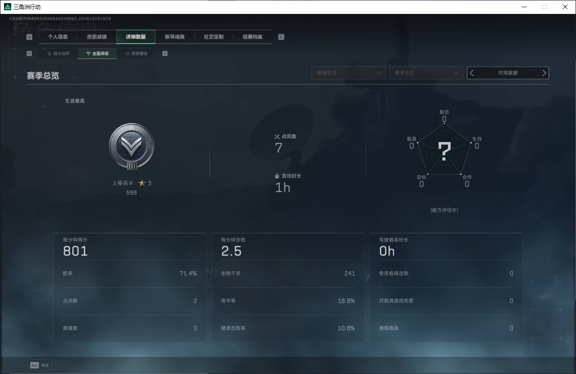Click the E key hint right of tabs
Image resolution: width=576 pixels, height=374 pixels.
[281, 37]
